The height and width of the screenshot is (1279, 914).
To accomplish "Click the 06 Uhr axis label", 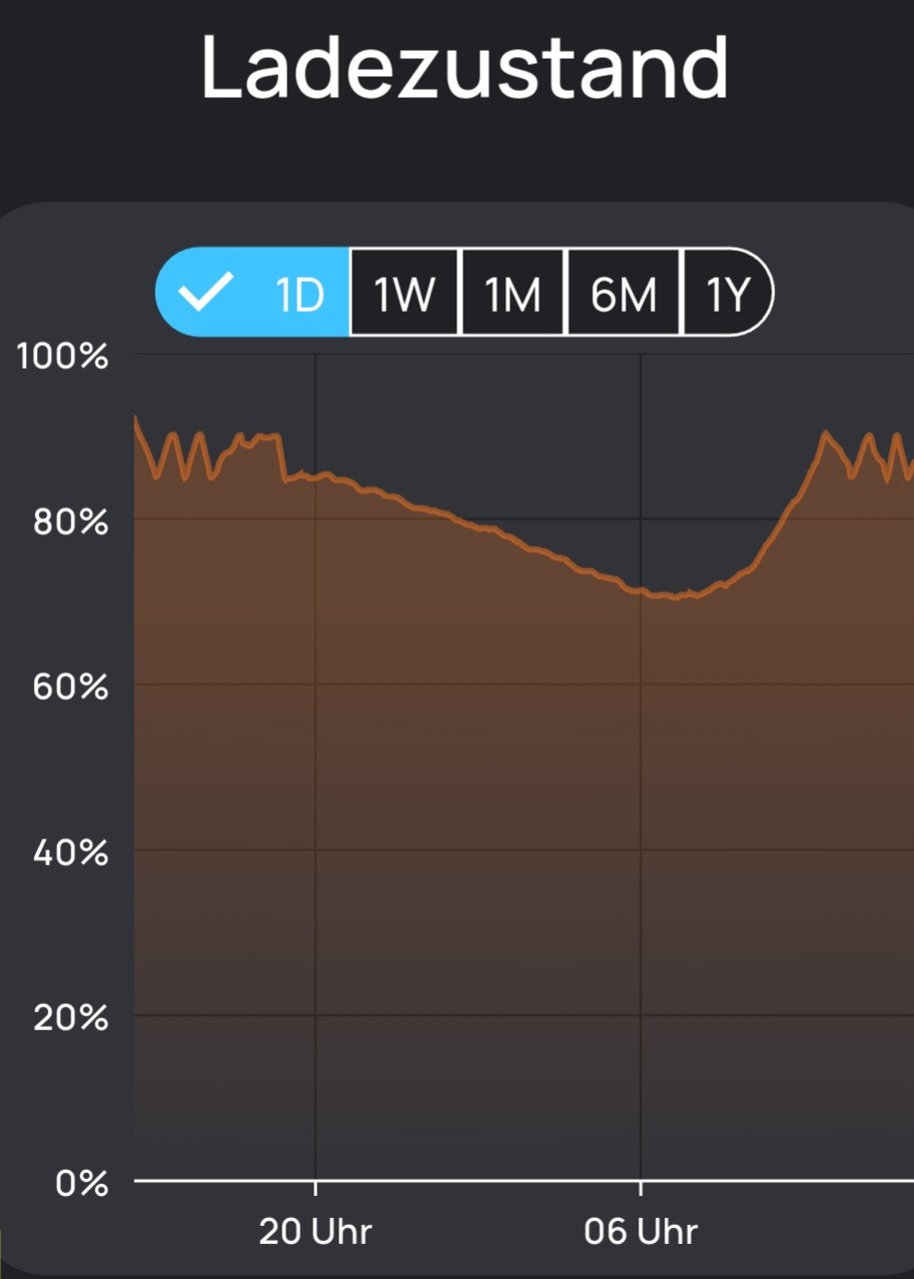I will (x=640, y=1231).
